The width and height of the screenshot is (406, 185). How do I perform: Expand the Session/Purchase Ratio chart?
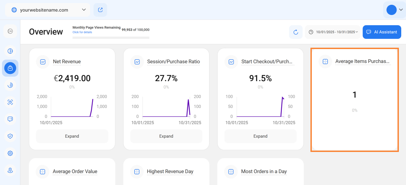pos(166,136)
